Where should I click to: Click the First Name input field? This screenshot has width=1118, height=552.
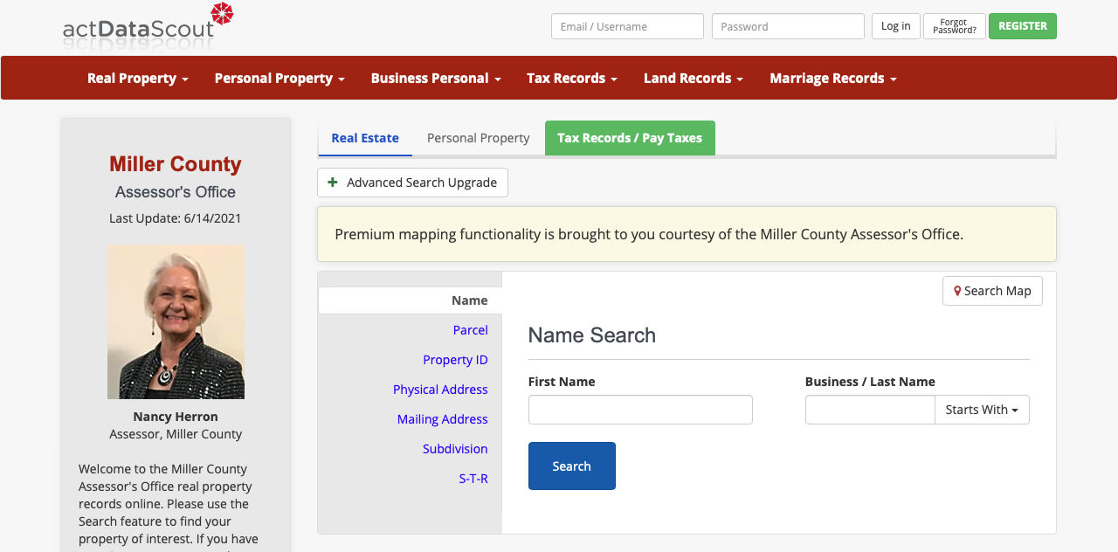coord(640,409)
